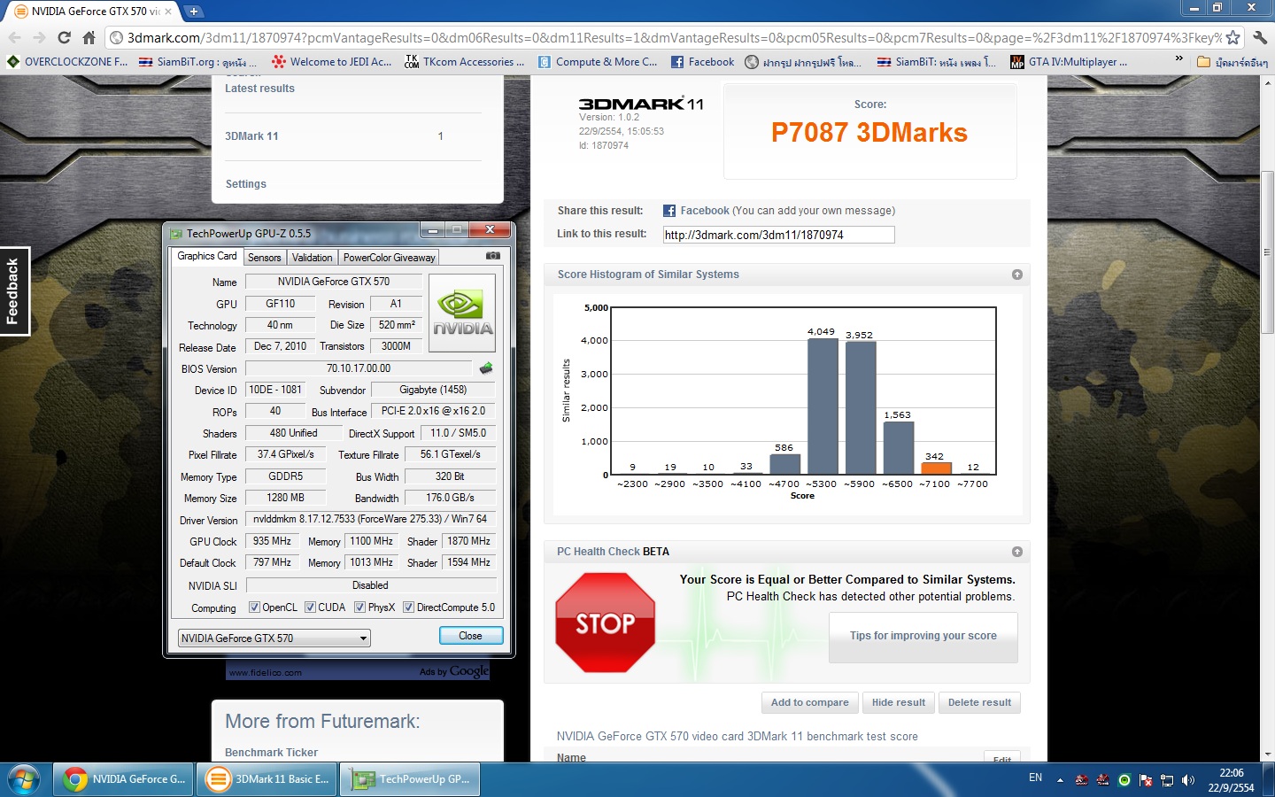Open the network icon in system tray
Screen dimensions: 1275x797
[x=1167, y=780]
